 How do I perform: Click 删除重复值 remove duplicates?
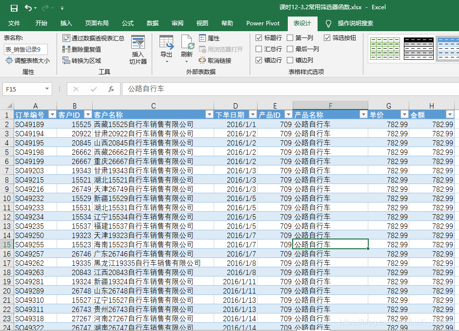[x=81, y=49]
